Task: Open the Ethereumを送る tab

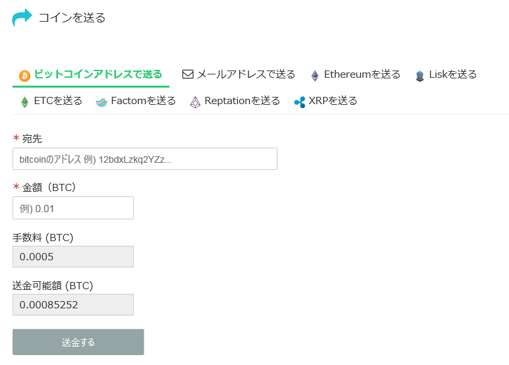Action: [362, 74]
